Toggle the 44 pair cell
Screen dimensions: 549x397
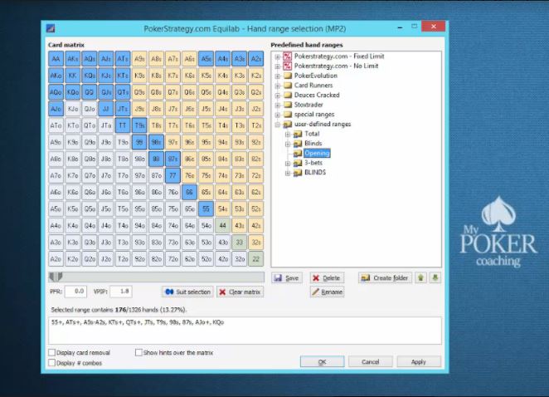(x=223, y=226)
